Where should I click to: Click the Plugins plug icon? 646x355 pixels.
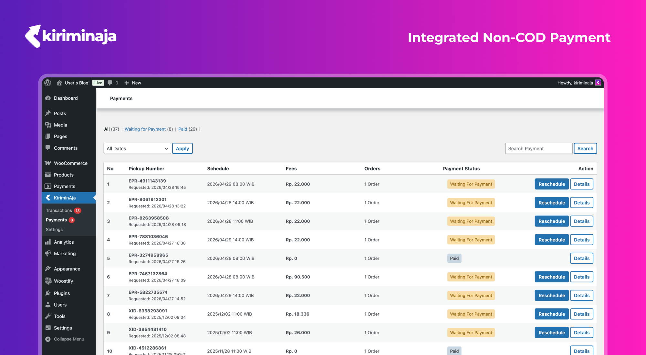click(x=48, y=293)
